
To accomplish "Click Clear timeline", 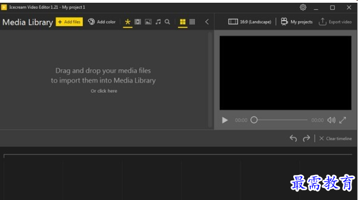I will point(335,139).
